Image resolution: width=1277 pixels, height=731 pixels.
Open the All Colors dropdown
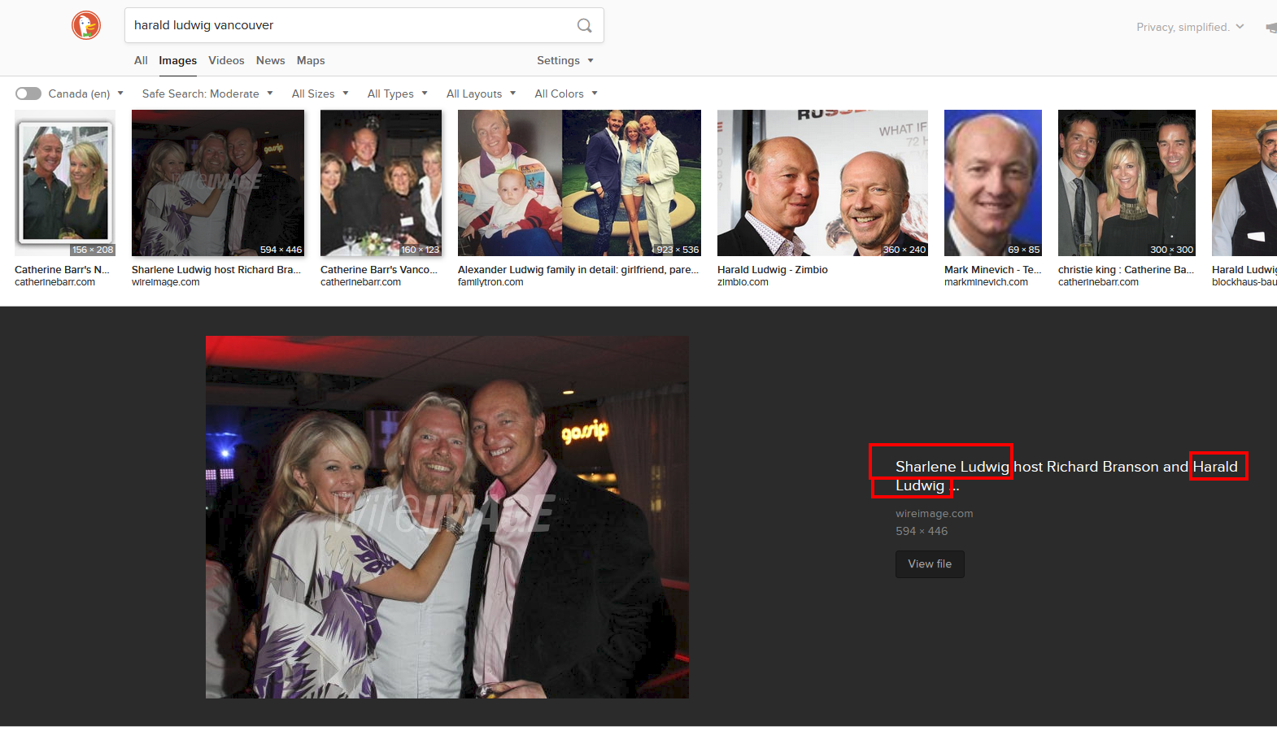tap(566, 94)
